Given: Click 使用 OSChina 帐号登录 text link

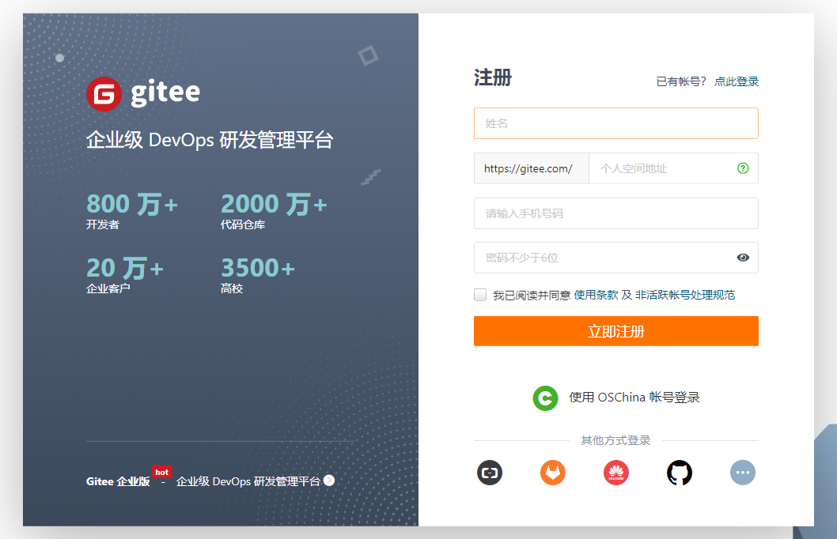Looking at the screenshot, I should tap(634, 398).
